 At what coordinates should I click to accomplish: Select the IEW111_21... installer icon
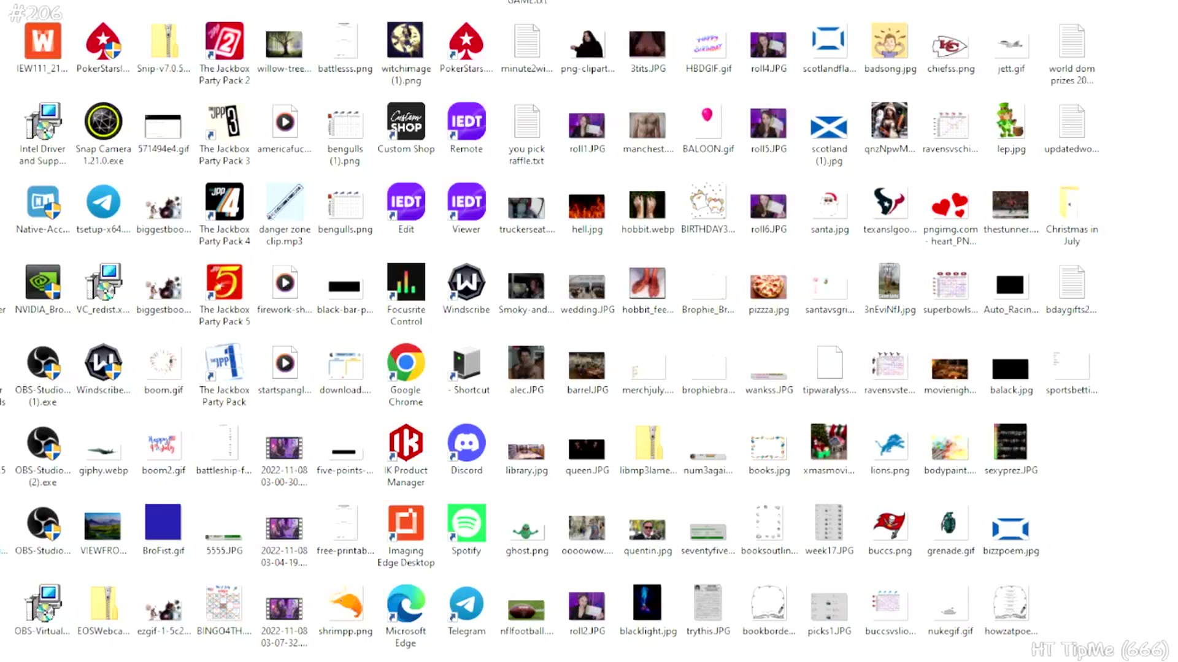click(42, 41)
